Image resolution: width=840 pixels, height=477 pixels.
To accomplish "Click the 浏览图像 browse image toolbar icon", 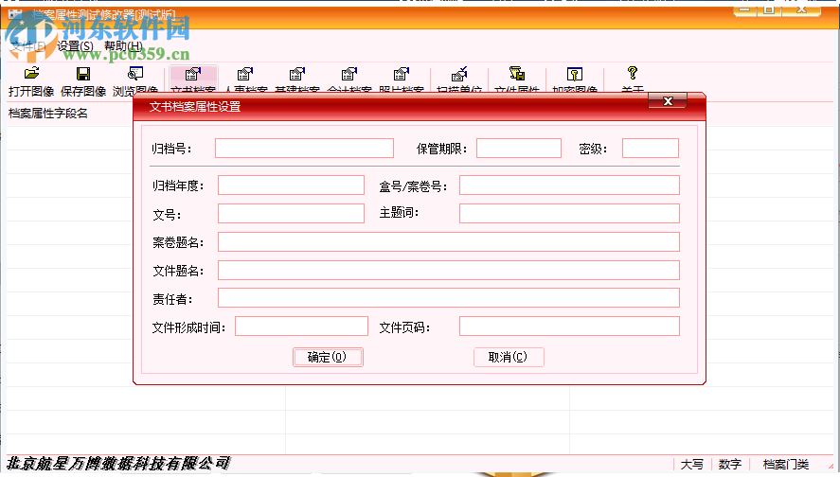I will tap(135, 73).
